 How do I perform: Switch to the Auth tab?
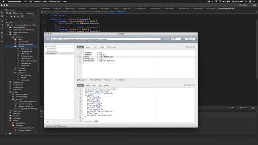click(96, 47)
